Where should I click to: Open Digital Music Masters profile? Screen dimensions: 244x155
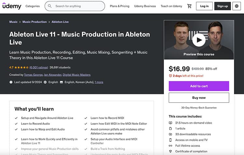pyautogui.click(x=76, y=75)
